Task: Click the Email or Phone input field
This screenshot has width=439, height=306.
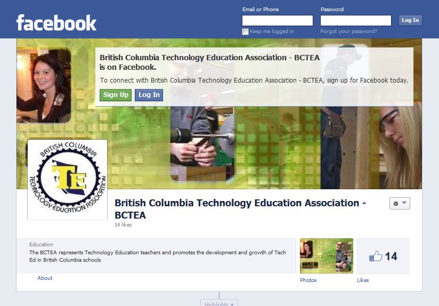Action: pyautogui.click(x=278, y=20)
